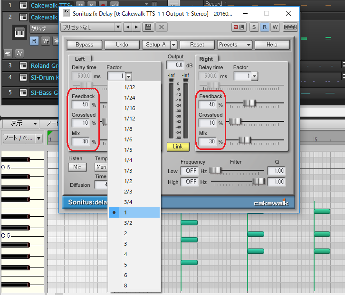The width and height of the screenshot is (345, 295).
Task: Click track 2 instrument icon
Action: [x=23, y=17]
